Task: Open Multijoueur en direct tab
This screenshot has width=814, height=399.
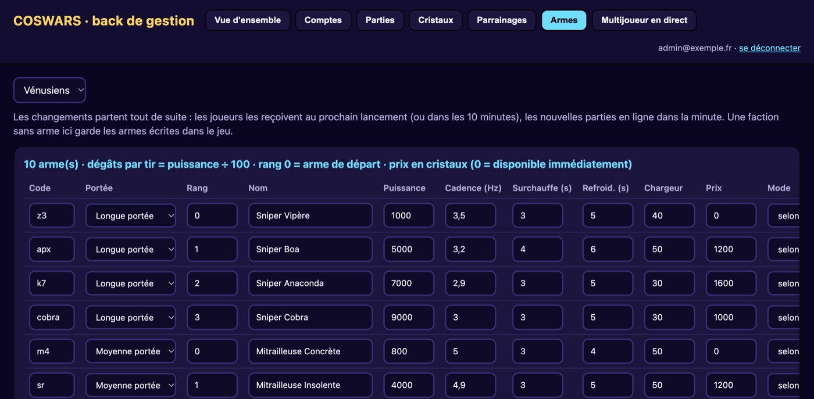Action: (644, 20)
